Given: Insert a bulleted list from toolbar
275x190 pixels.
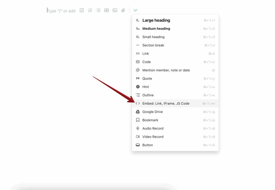Looking at the screenshot, I should click(x=98, y=10).
